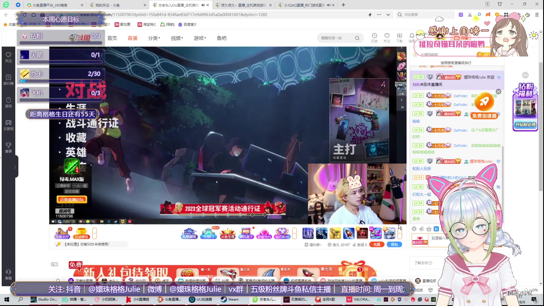The height and width of the screenshot is (306, 544).
Task: Open 下载 download icon
Action: [399, 37]
